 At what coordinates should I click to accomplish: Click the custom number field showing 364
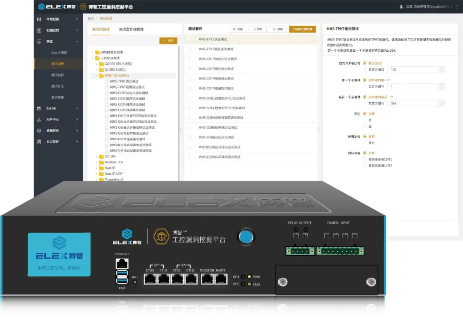(x=413, y=103)
